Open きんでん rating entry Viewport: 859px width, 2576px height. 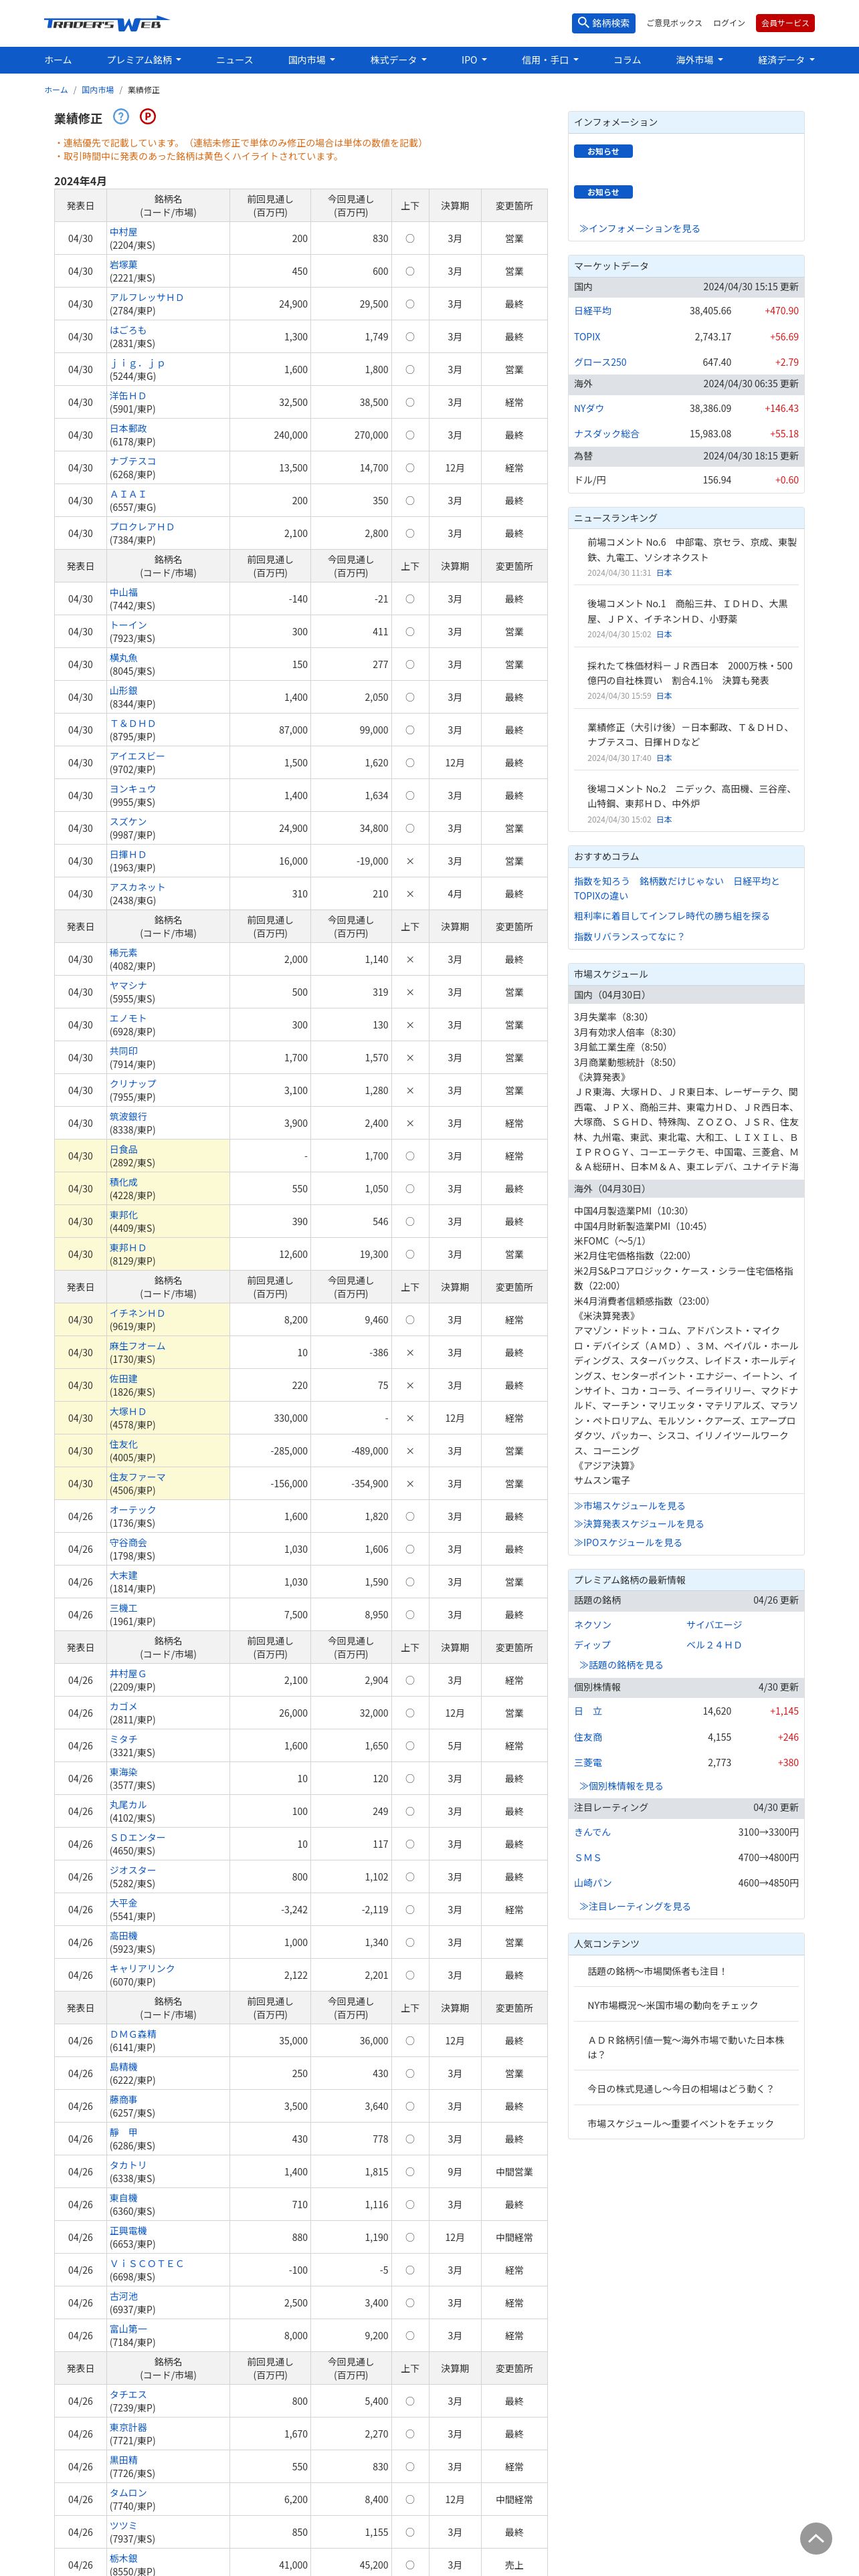pos(592,1832)
